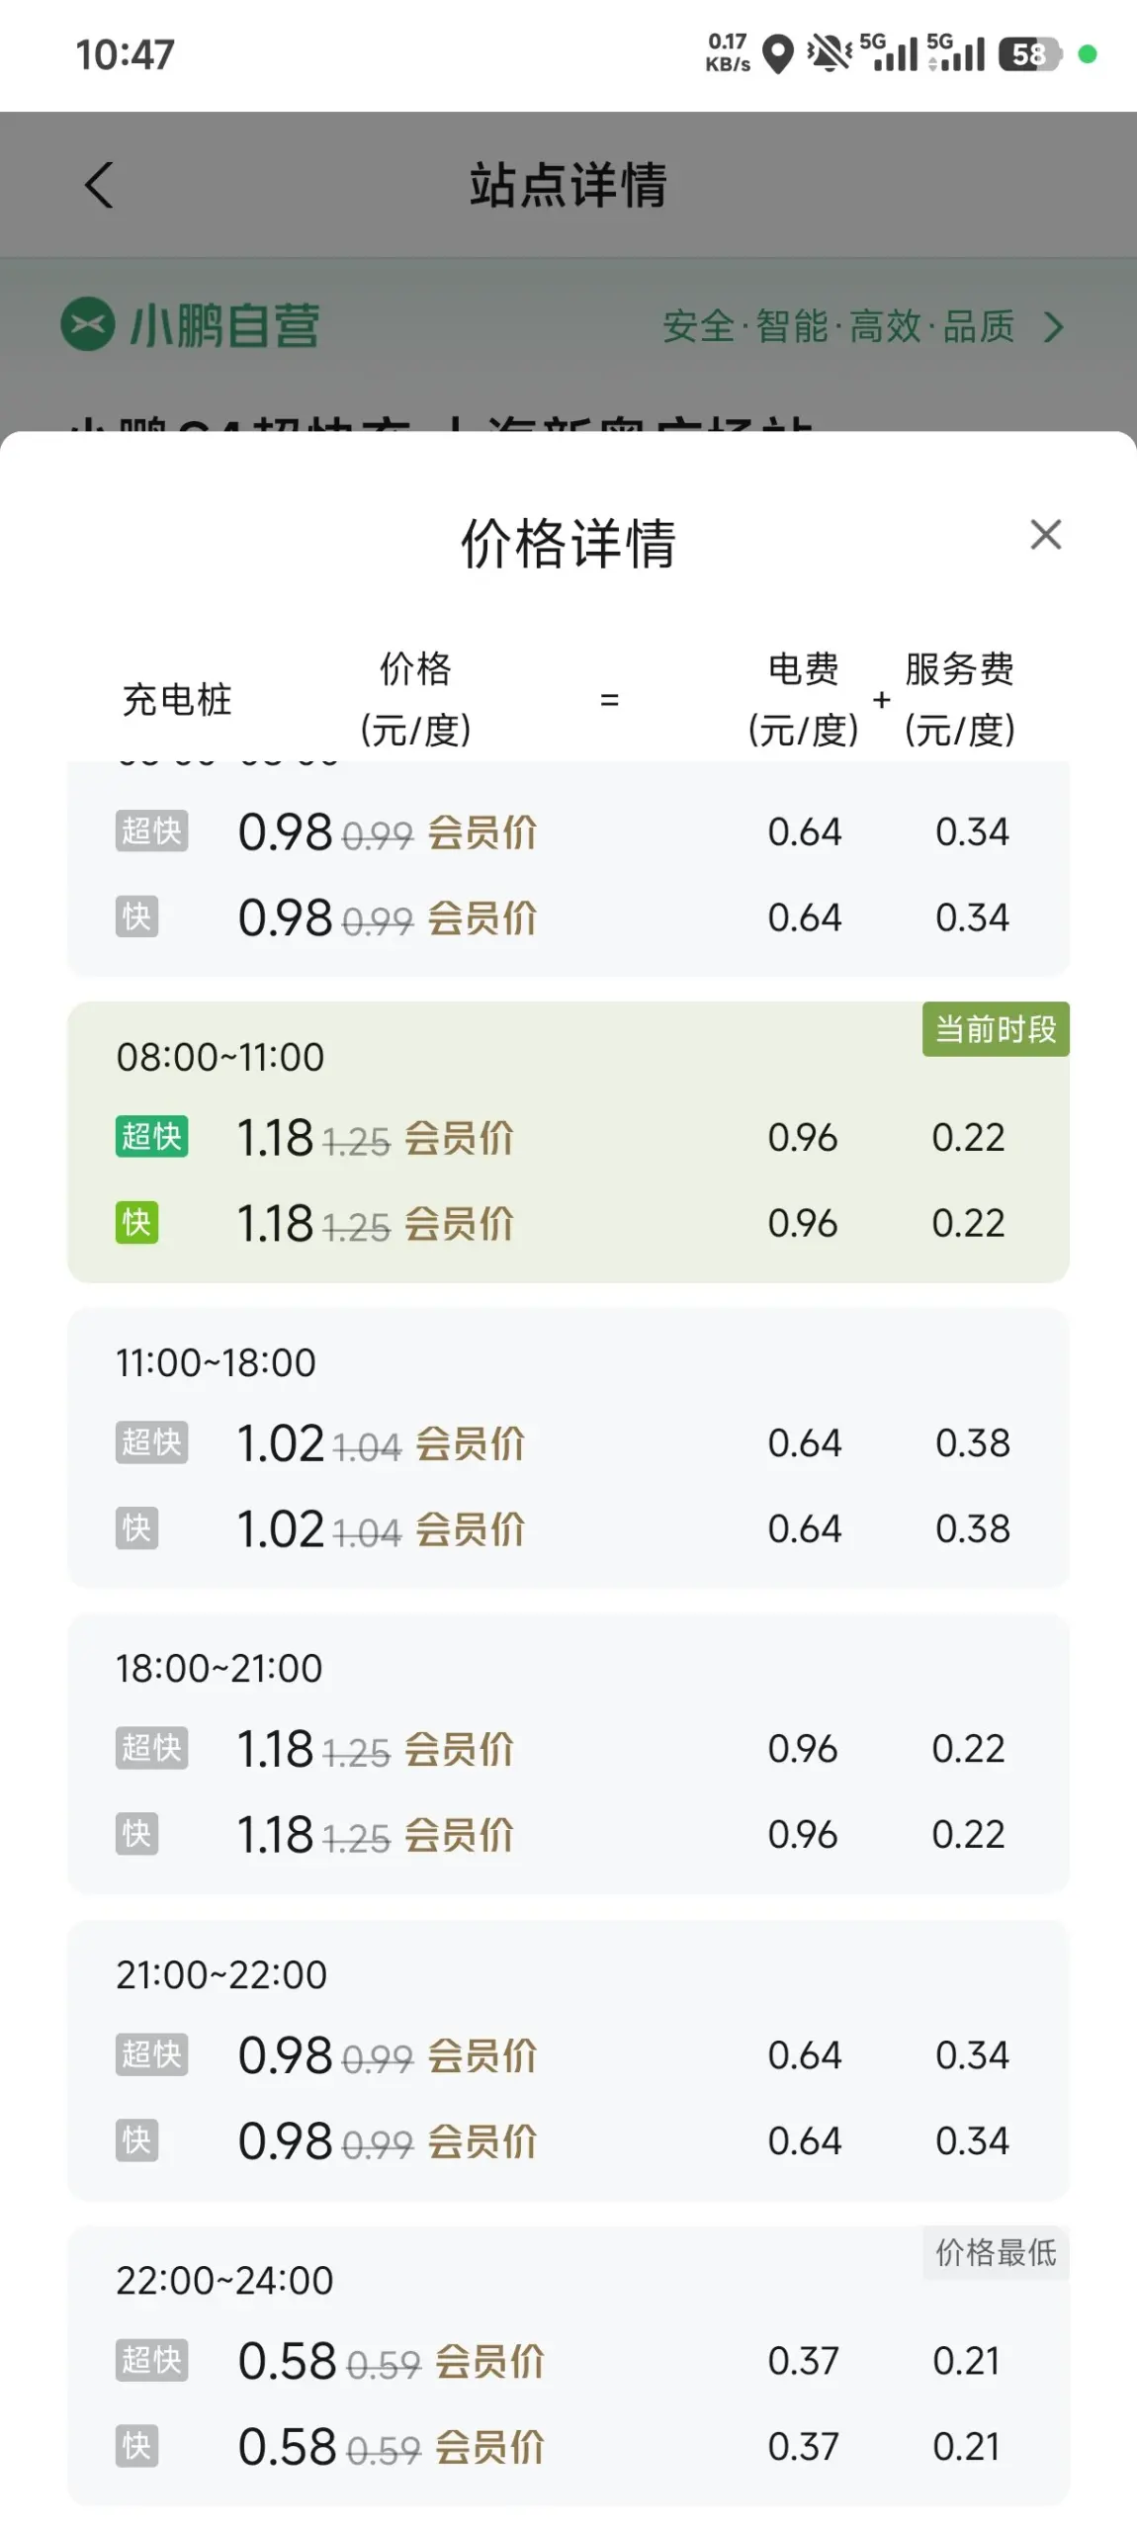Tap the location icon in status bar

coord(779,54)
